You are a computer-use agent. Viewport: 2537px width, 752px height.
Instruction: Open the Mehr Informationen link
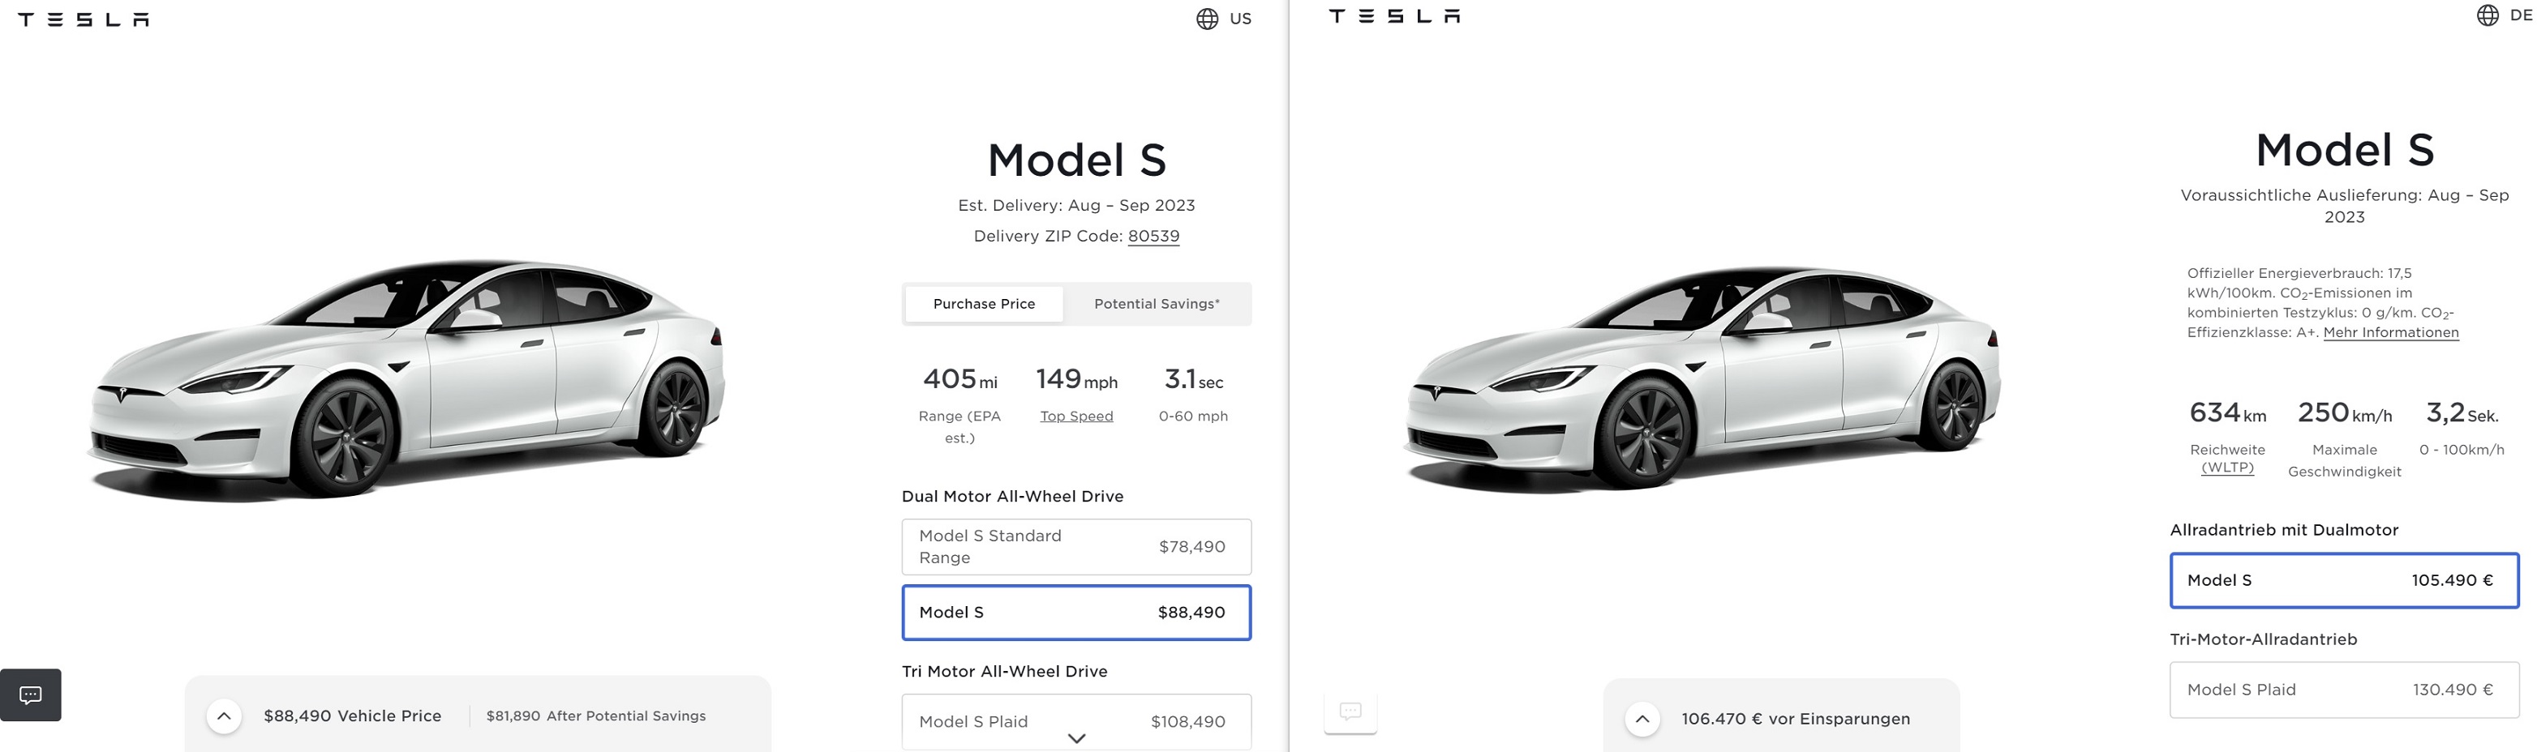point(2391,331)
